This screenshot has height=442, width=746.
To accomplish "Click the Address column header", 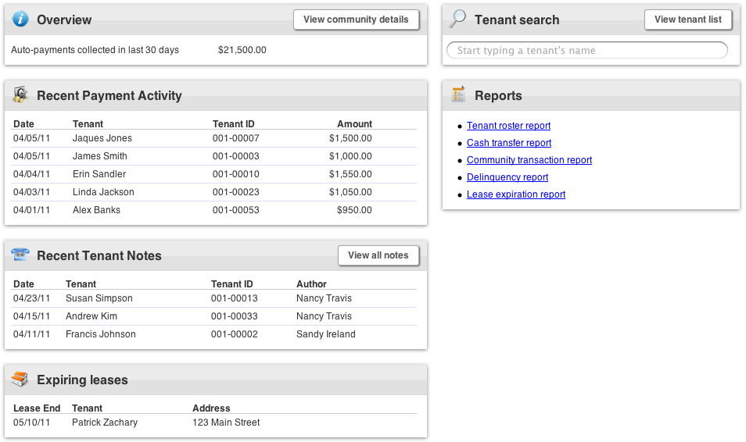I will tap(211, 408).
